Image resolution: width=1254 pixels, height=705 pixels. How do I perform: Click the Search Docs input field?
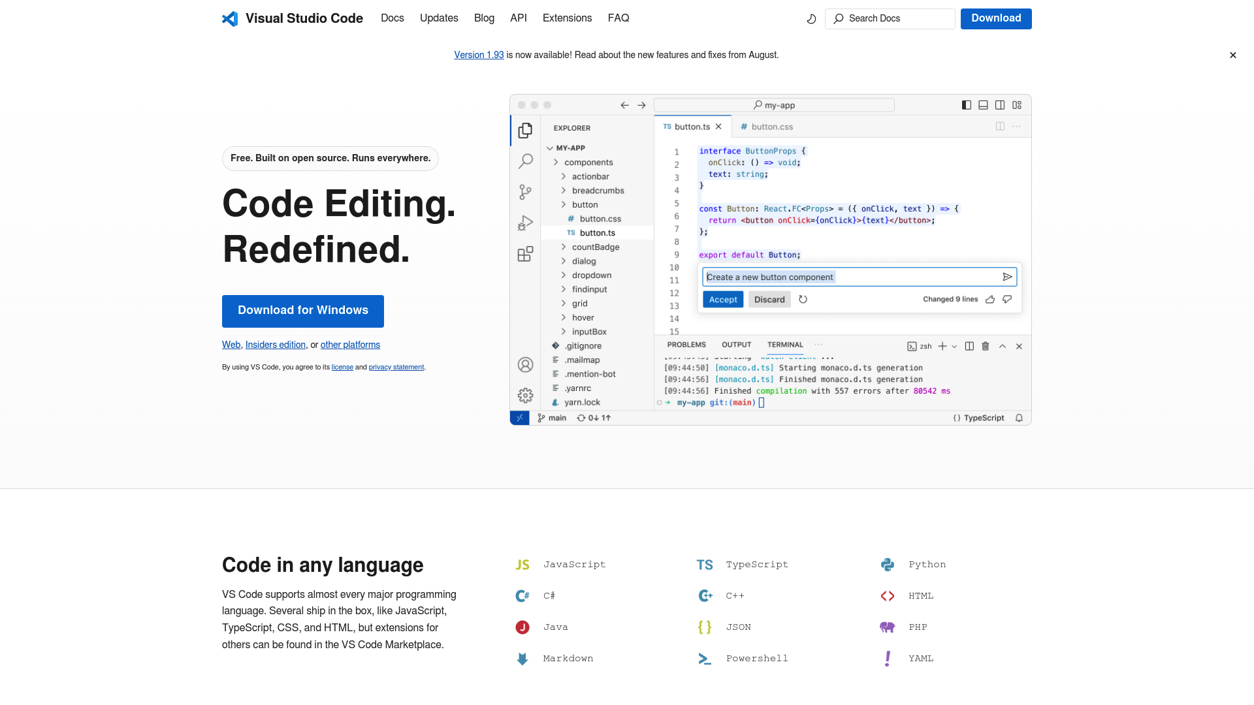click(x=890, y=19)
